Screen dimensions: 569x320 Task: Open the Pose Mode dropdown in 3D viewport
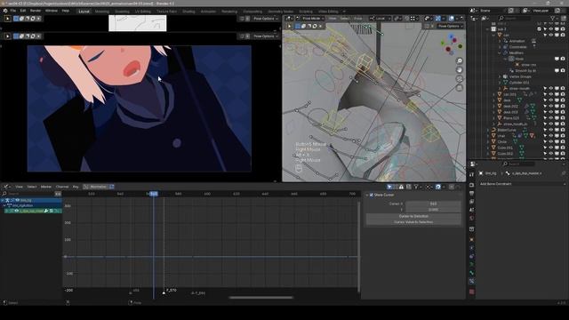tap(311, 19)
